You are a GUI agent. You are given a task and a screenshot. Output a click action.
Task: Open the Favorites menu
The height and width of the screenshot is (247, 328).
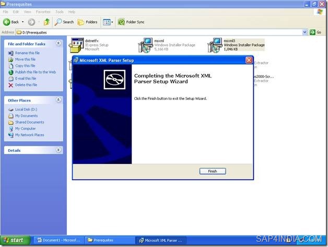click(43, 12)
